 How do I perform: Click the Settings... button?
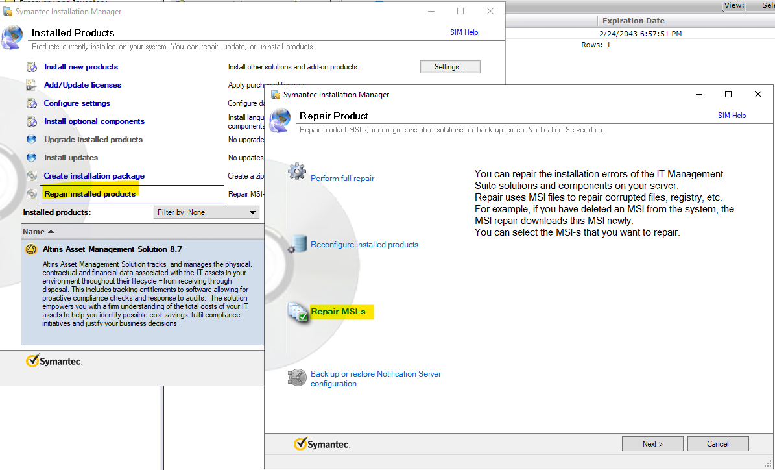[450, 67]
